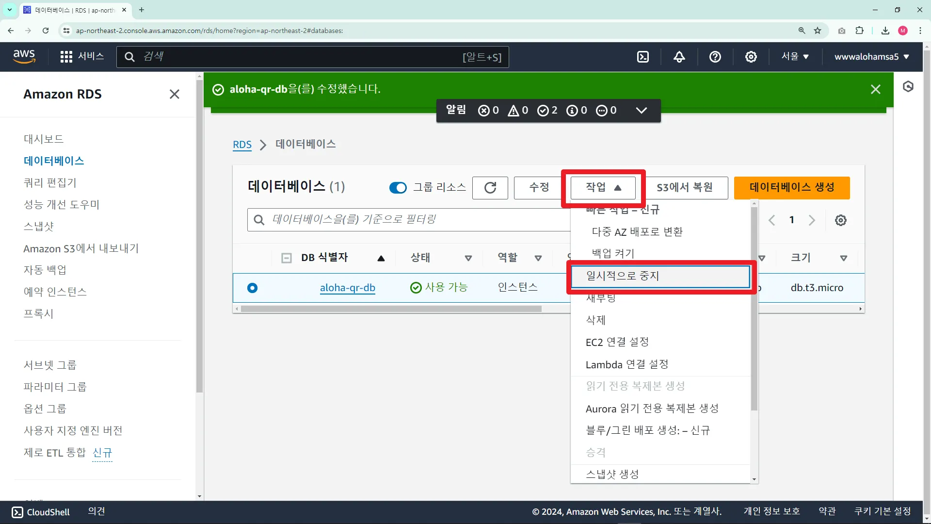Viewport: 931px width, 524px height.
Task: Toggle the group resources switch
Action: 398,188
